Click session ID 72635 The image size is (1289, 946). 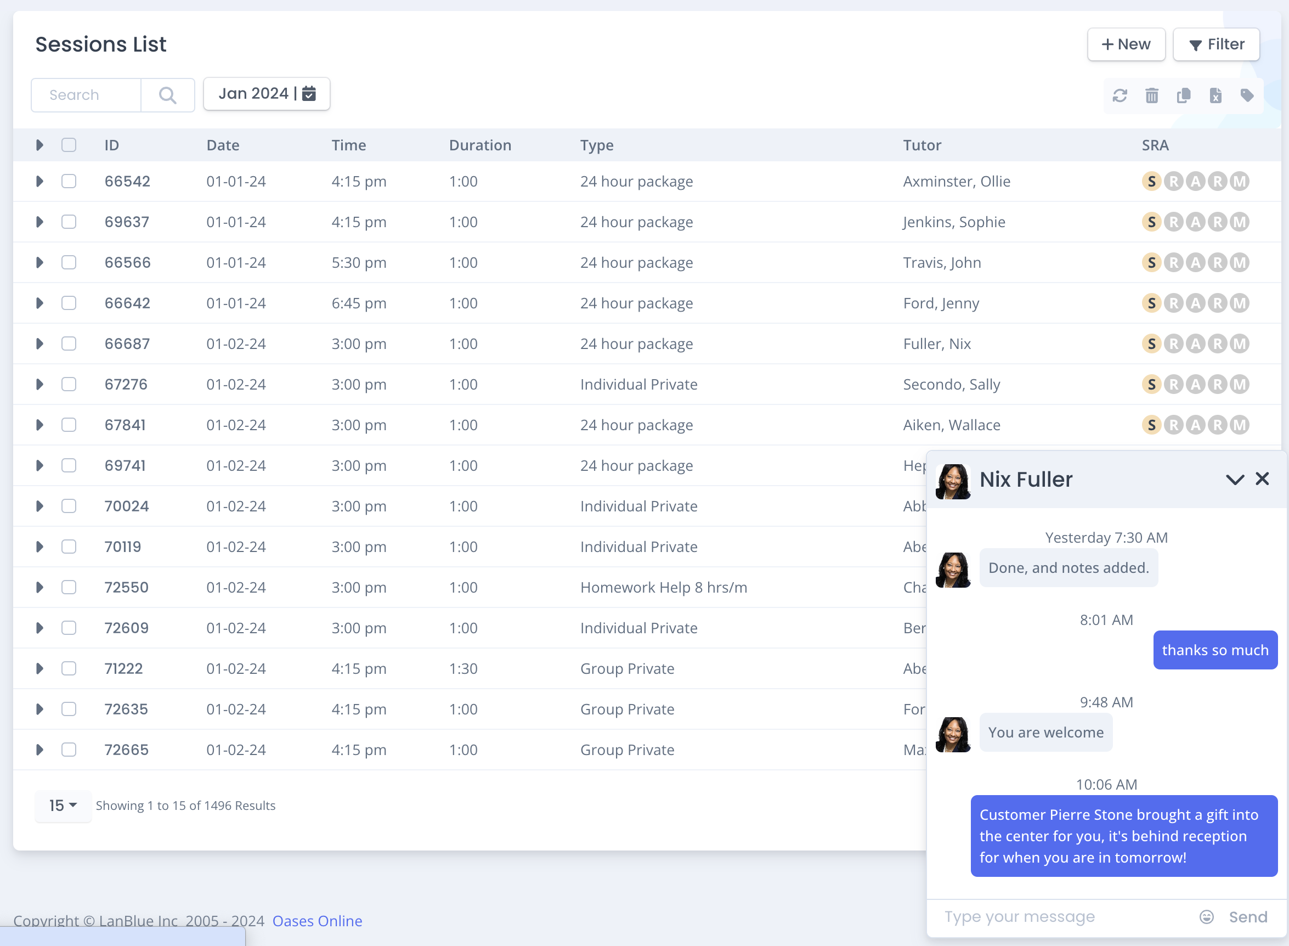127,709
